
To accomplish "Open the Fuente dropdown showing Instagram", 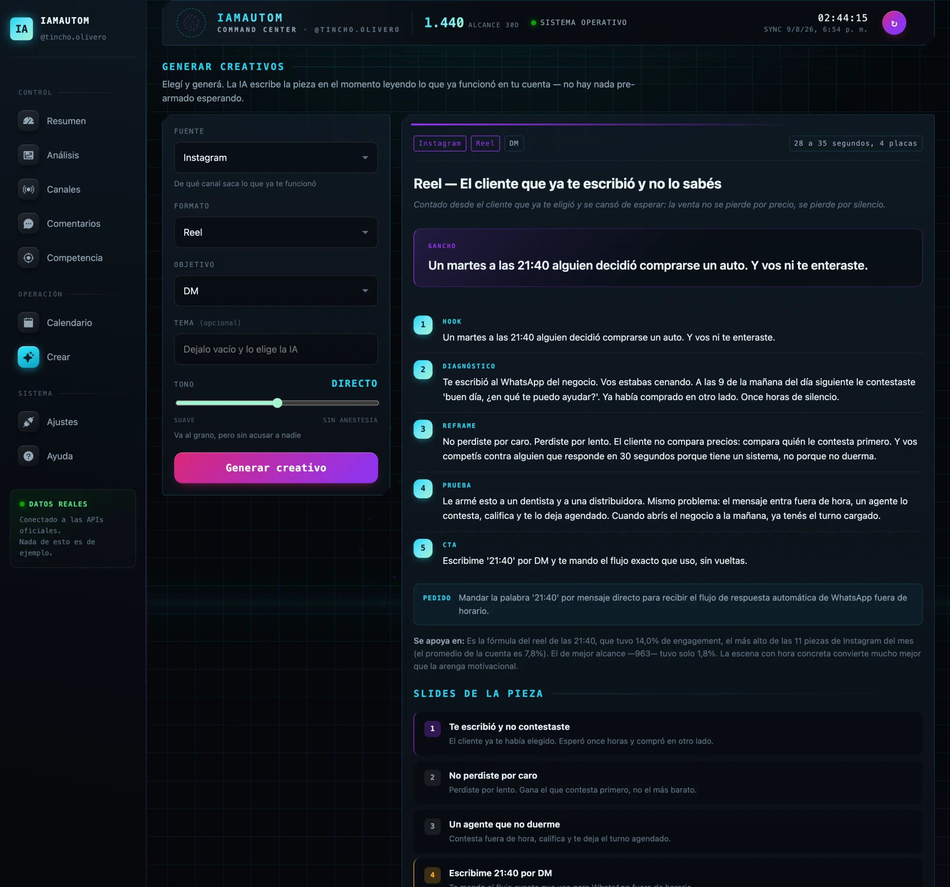I will click(275, 157).
